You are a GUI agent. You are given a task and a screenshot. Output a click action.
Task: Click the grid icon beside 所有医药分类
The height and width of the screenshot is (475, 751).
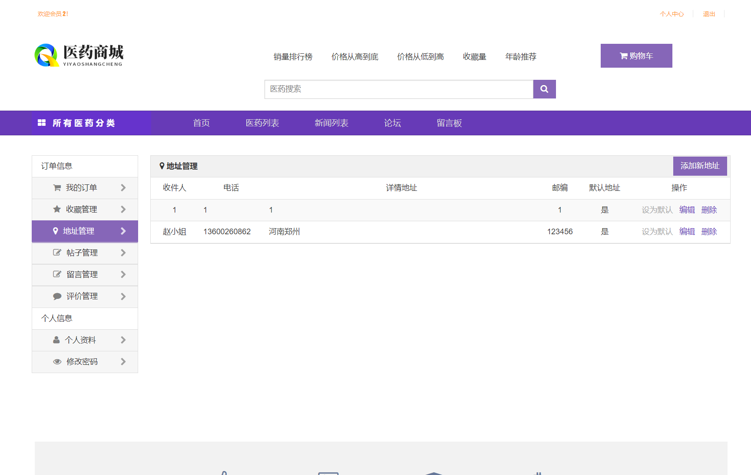pyautogui.click(x=41, y=123)
